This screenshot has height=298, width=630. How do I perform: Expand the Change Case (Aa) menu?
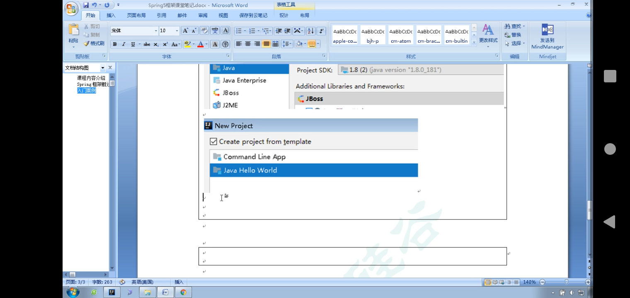click(x=176, y=44)
